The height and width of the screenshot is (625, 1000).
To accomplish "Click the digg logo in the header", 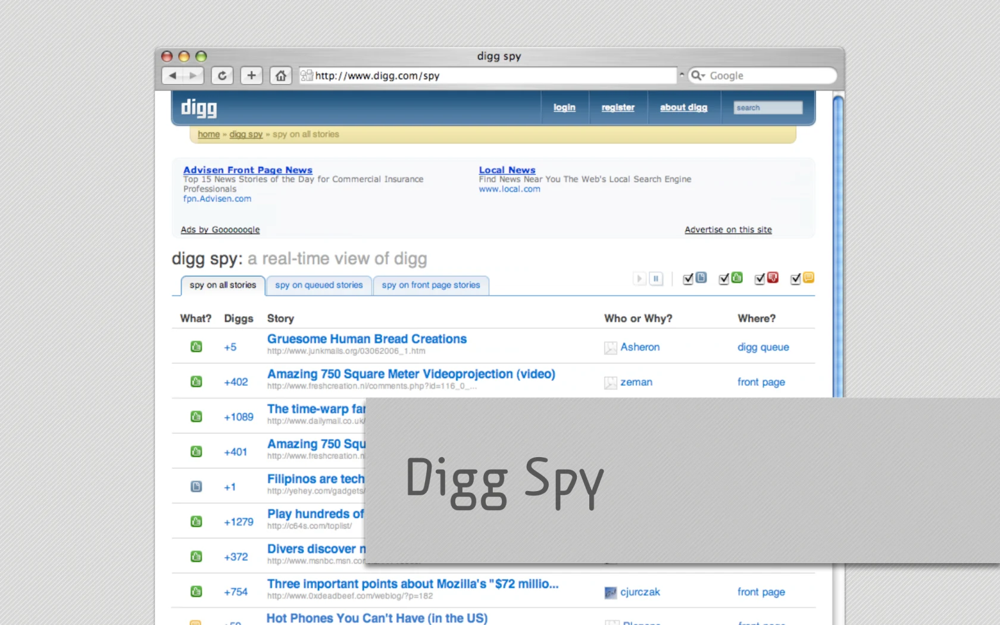I will point(199,108).
